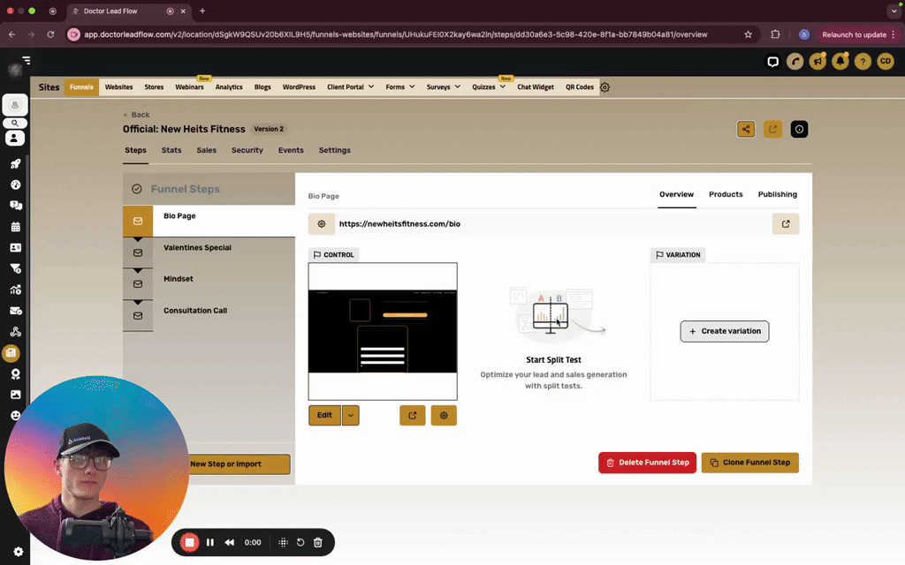Screen dimensions: 905x565
Task: Expand the Forms dropdown
Action: (400, 87)
